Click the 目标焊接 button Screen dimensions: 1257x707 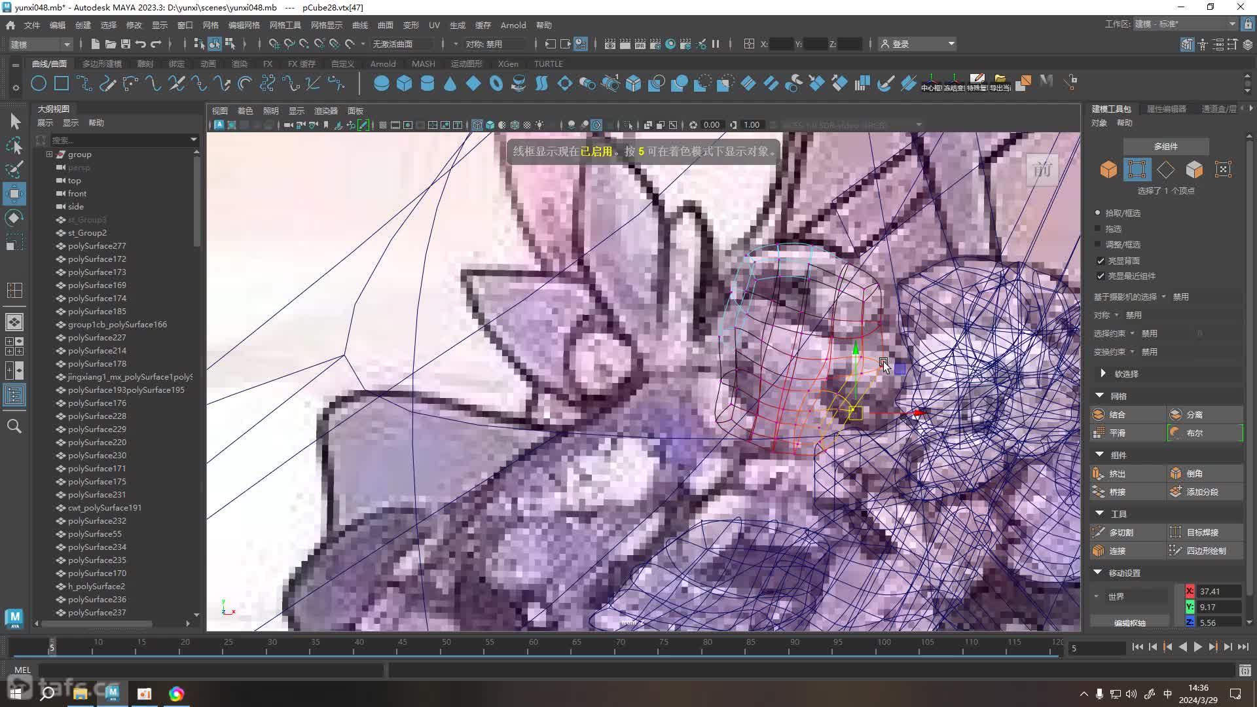(x=1205, y=532)
